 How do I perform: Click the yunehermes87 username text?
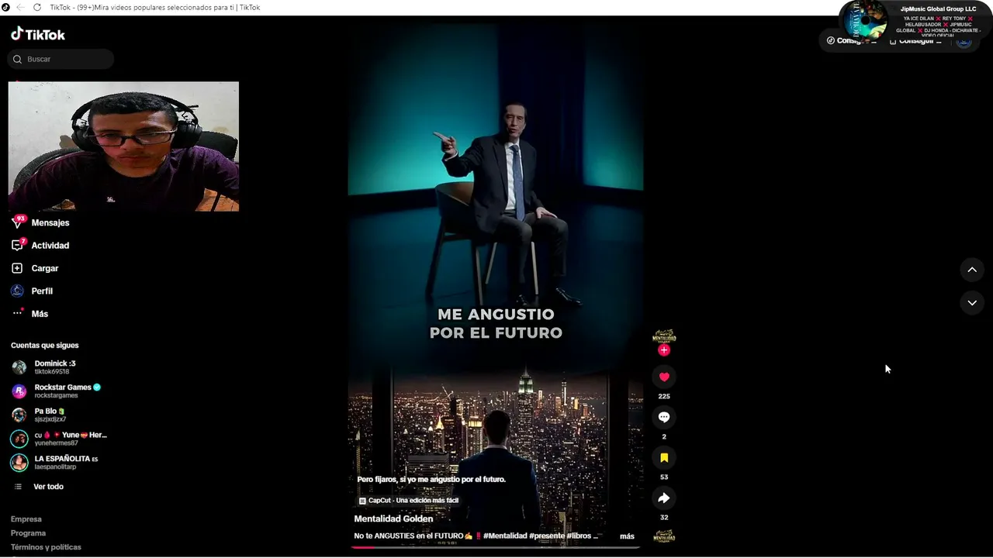click(x=56, y=443)
